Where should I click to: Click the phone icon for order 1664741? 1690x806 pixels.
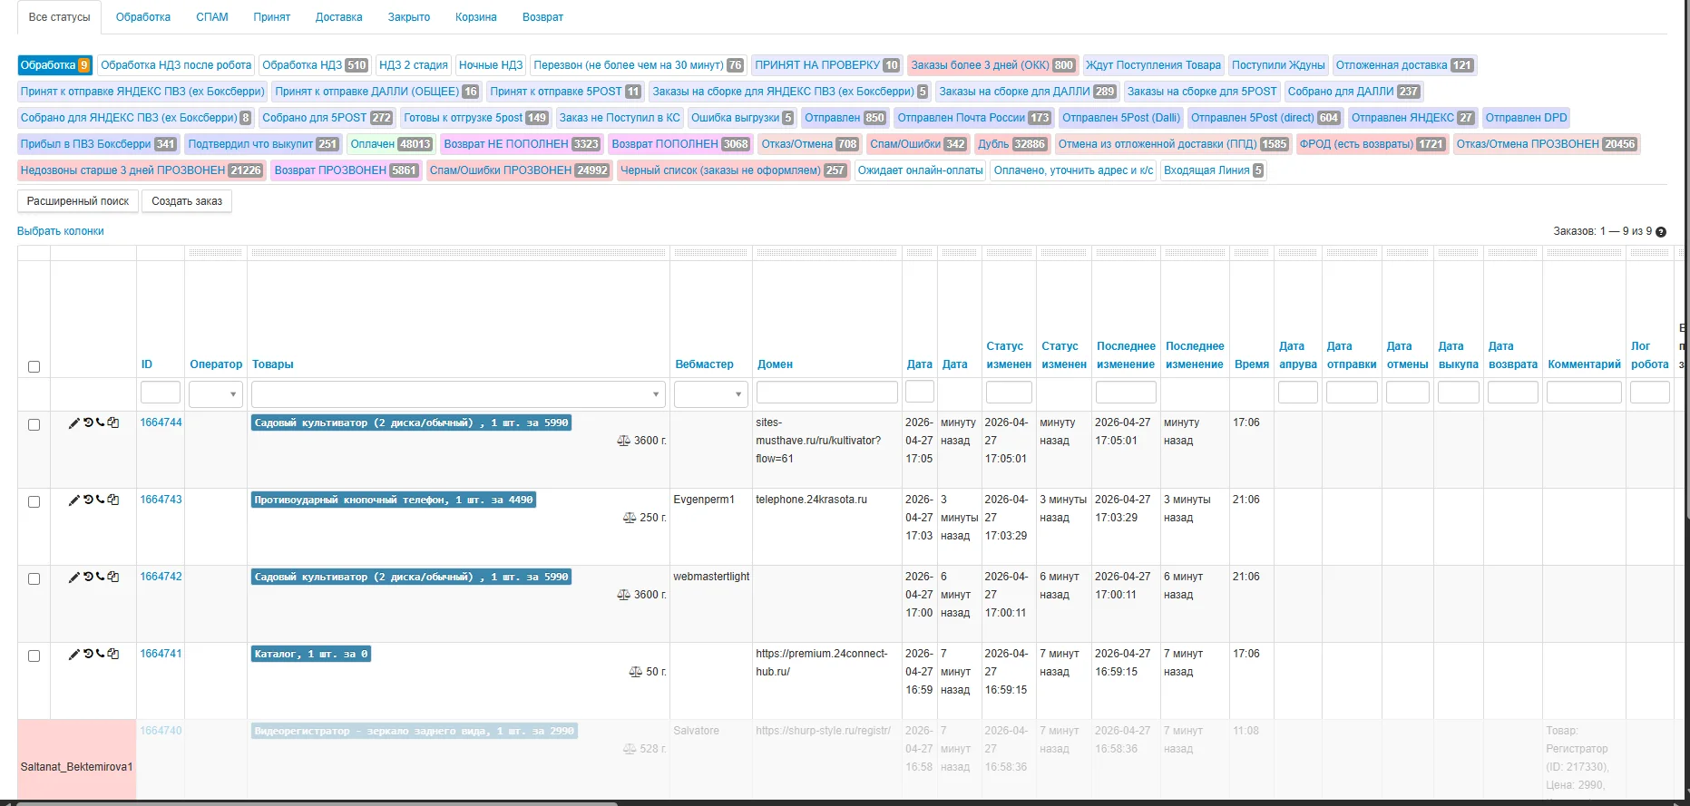100,654
